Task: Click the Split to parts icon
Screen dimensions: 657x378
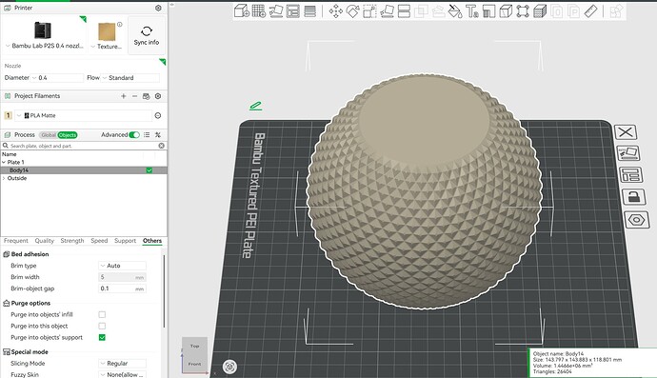Action: [x=574, y=11]
